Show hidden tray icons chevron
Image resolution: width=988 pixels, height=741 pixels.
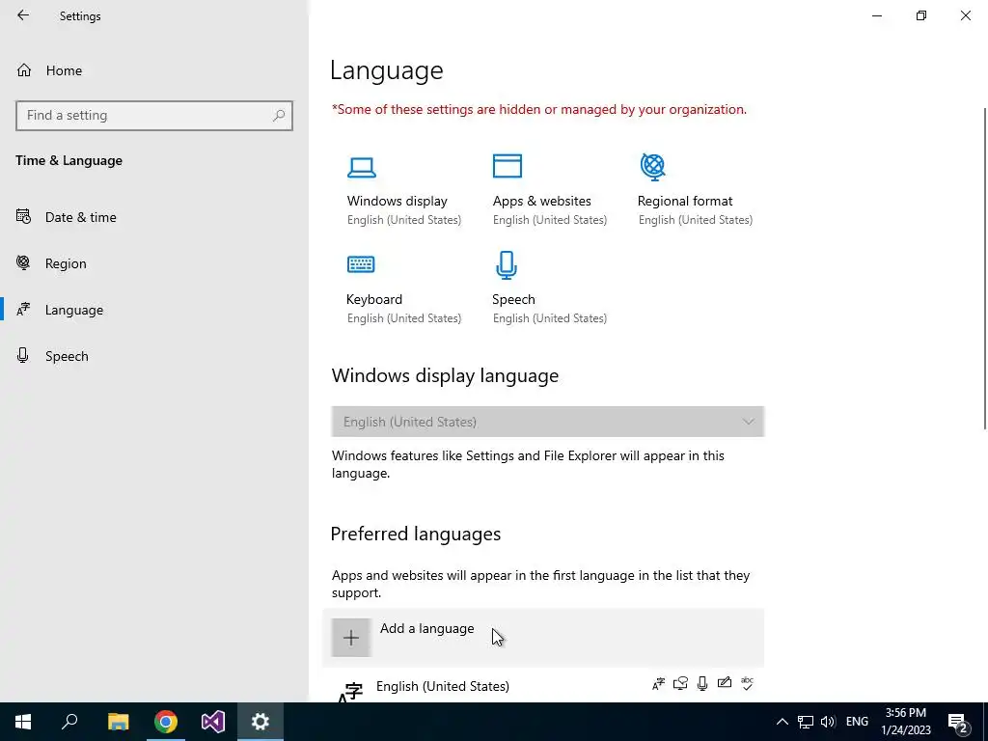point(782,722)
